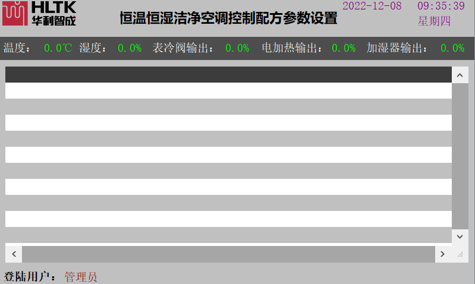Click the horizontal scrollbar track
The image size is (475, 284).
point(228,254)
